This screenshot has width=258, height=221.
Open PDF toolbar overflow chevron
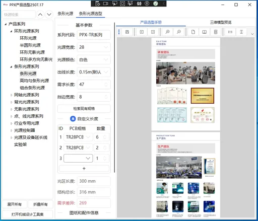tap(252, 34)
